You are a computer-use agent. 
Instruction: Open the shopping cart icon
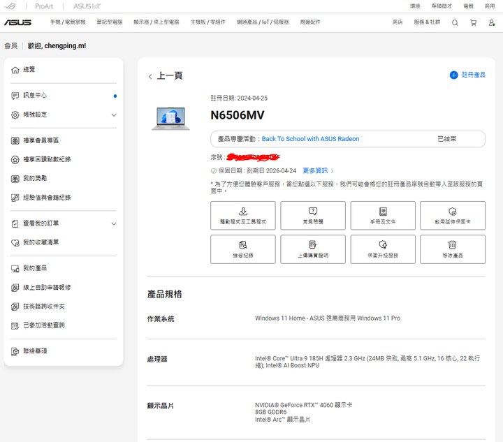[473, 23]
